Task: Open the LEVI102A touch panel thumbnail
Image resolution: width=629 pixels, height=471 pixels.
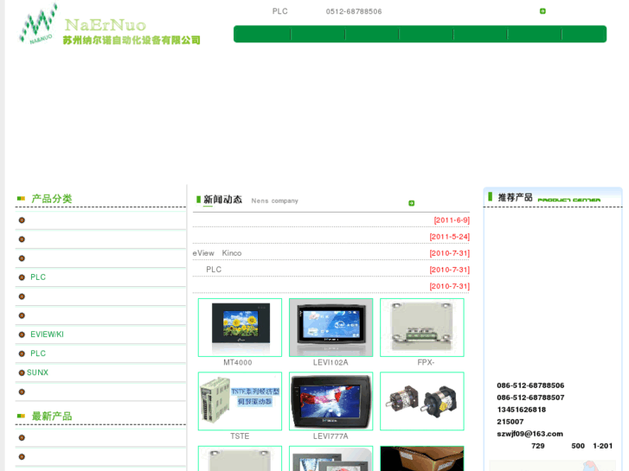Action: (331, 328)
